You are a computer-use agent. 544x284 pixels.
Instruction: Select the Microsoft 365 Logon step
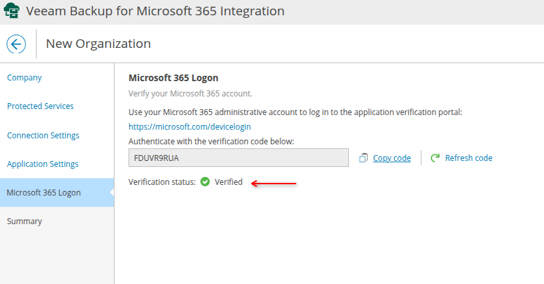tap(43, 193)
